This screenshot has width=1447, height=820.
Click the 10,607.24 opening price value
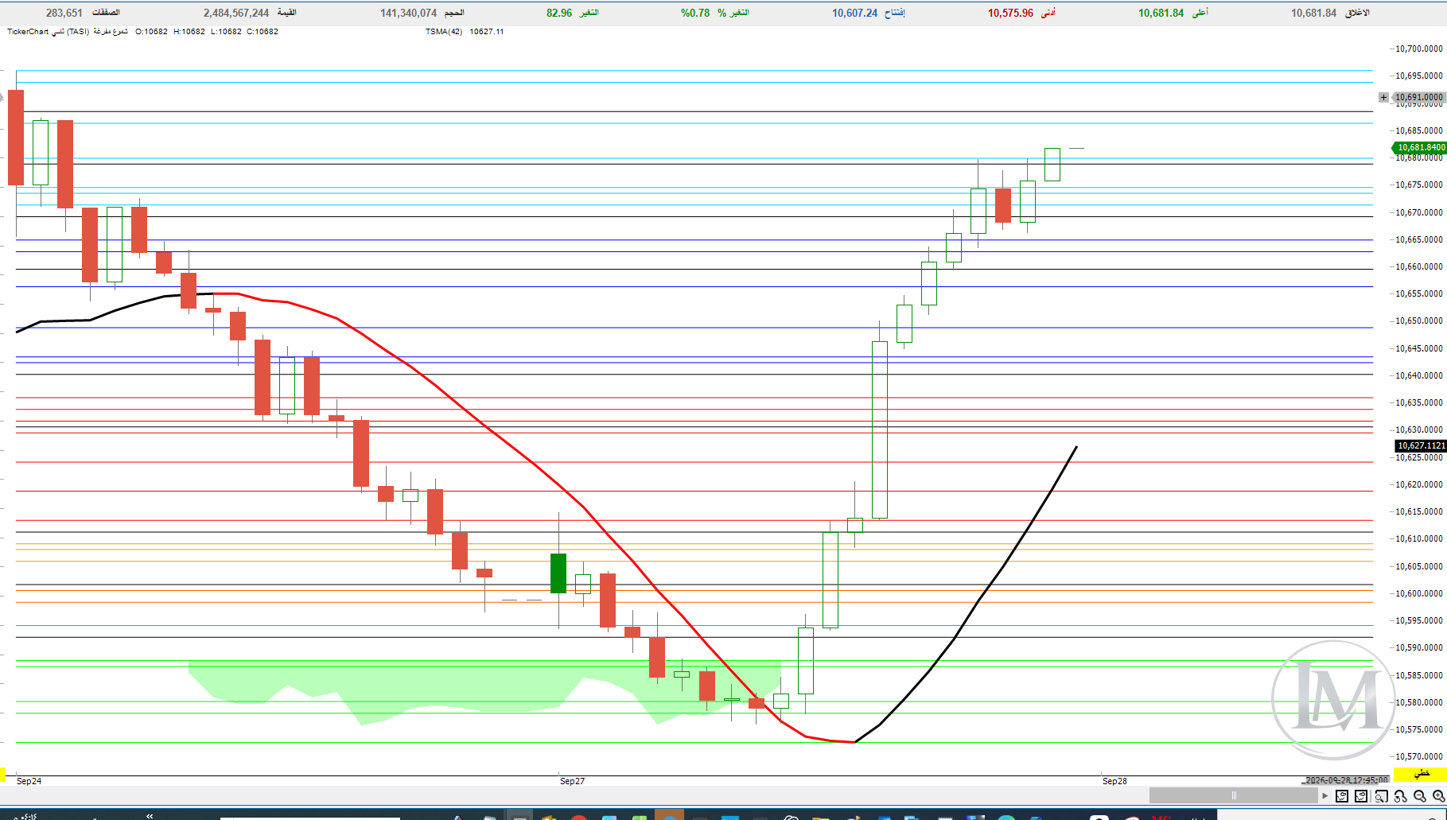[854, 13]
